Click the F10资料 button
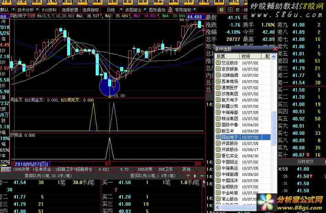326x213 pixels. 49,10
